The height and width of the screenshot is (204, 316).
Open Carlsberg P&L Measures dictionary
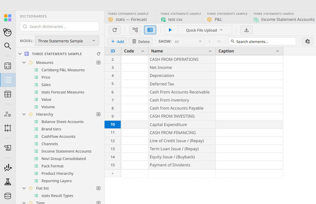pos(63,70)
